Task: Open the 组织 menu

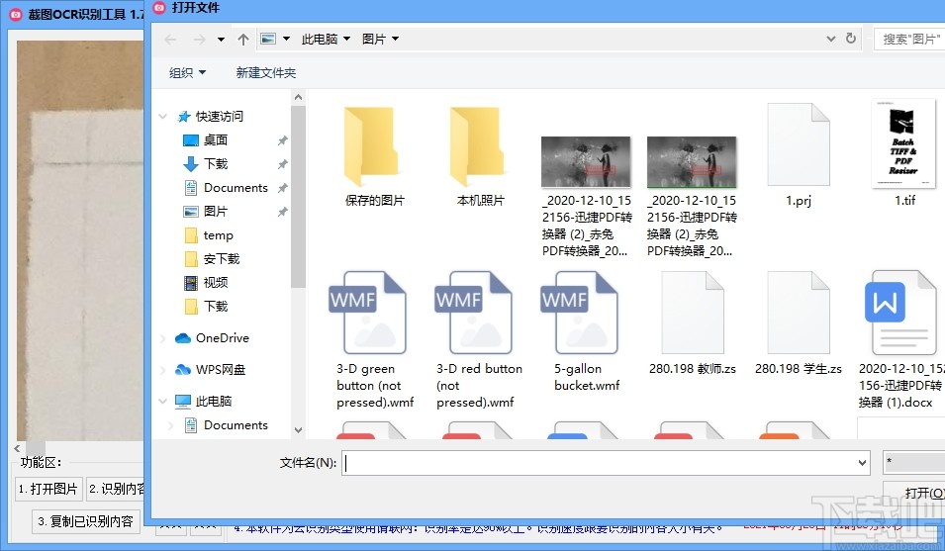Action: click(187, 73)
